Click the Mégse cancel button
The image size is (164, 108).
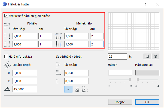pos(120,102)
